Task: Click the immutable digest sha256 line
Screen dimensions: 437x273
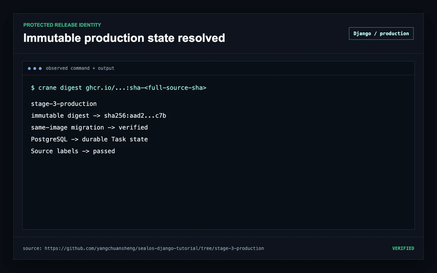Action: pyautogui.click(x=99, y=116)
